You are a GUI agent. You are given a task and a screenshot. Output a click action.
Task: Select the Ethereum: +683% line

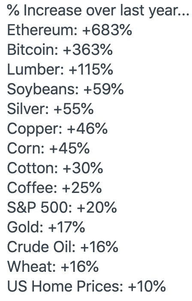(69, 30)
